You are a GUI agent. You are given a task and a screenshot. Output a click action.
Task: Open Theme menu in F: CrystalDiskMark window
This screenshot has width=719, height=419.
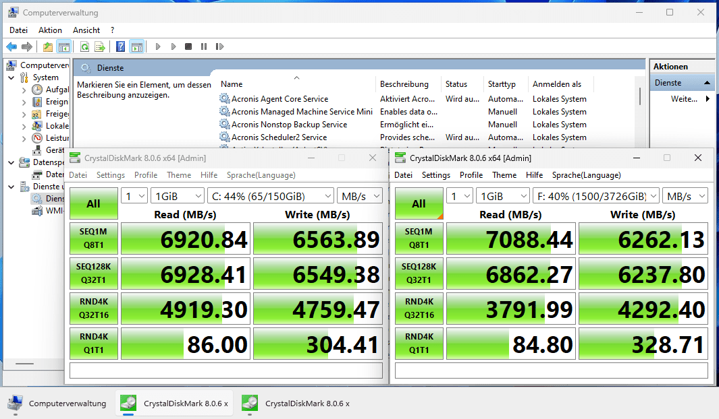(504, 175)
